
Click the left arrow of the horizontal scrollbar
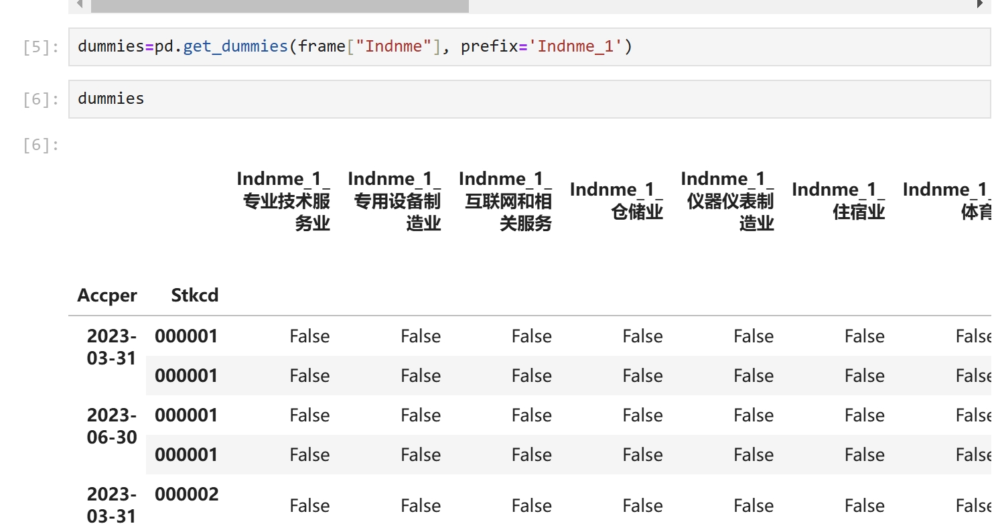[80, 5]
